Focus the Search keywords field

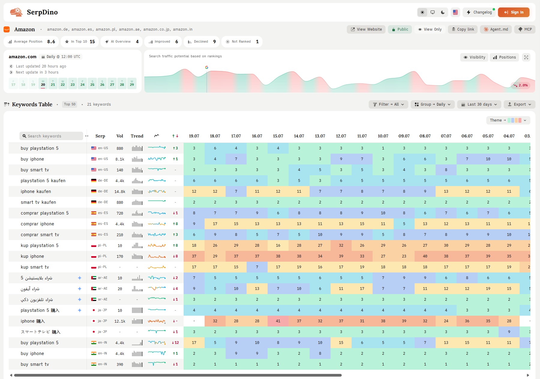coord(51,136)
